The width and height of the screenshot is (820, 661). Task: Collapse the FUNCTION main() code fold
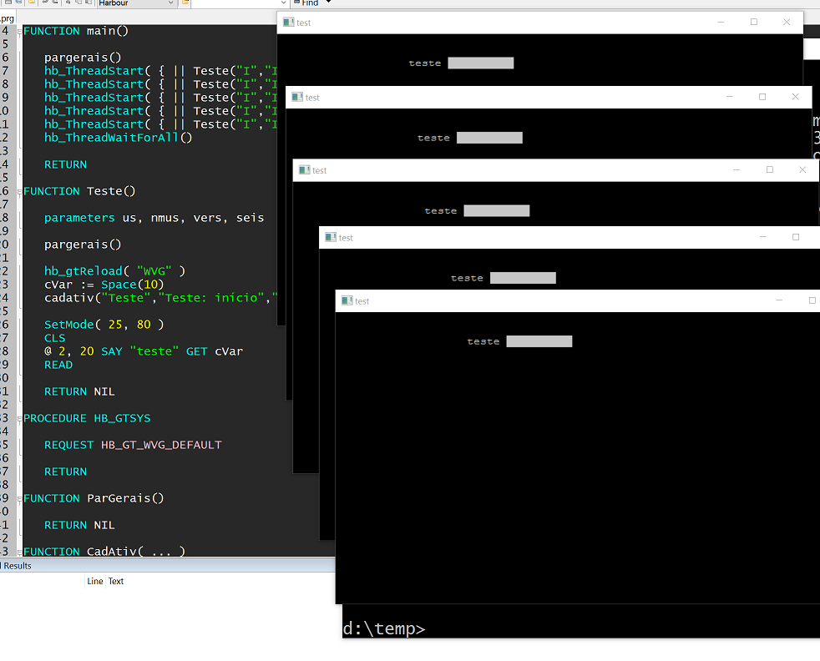point(19,31)
